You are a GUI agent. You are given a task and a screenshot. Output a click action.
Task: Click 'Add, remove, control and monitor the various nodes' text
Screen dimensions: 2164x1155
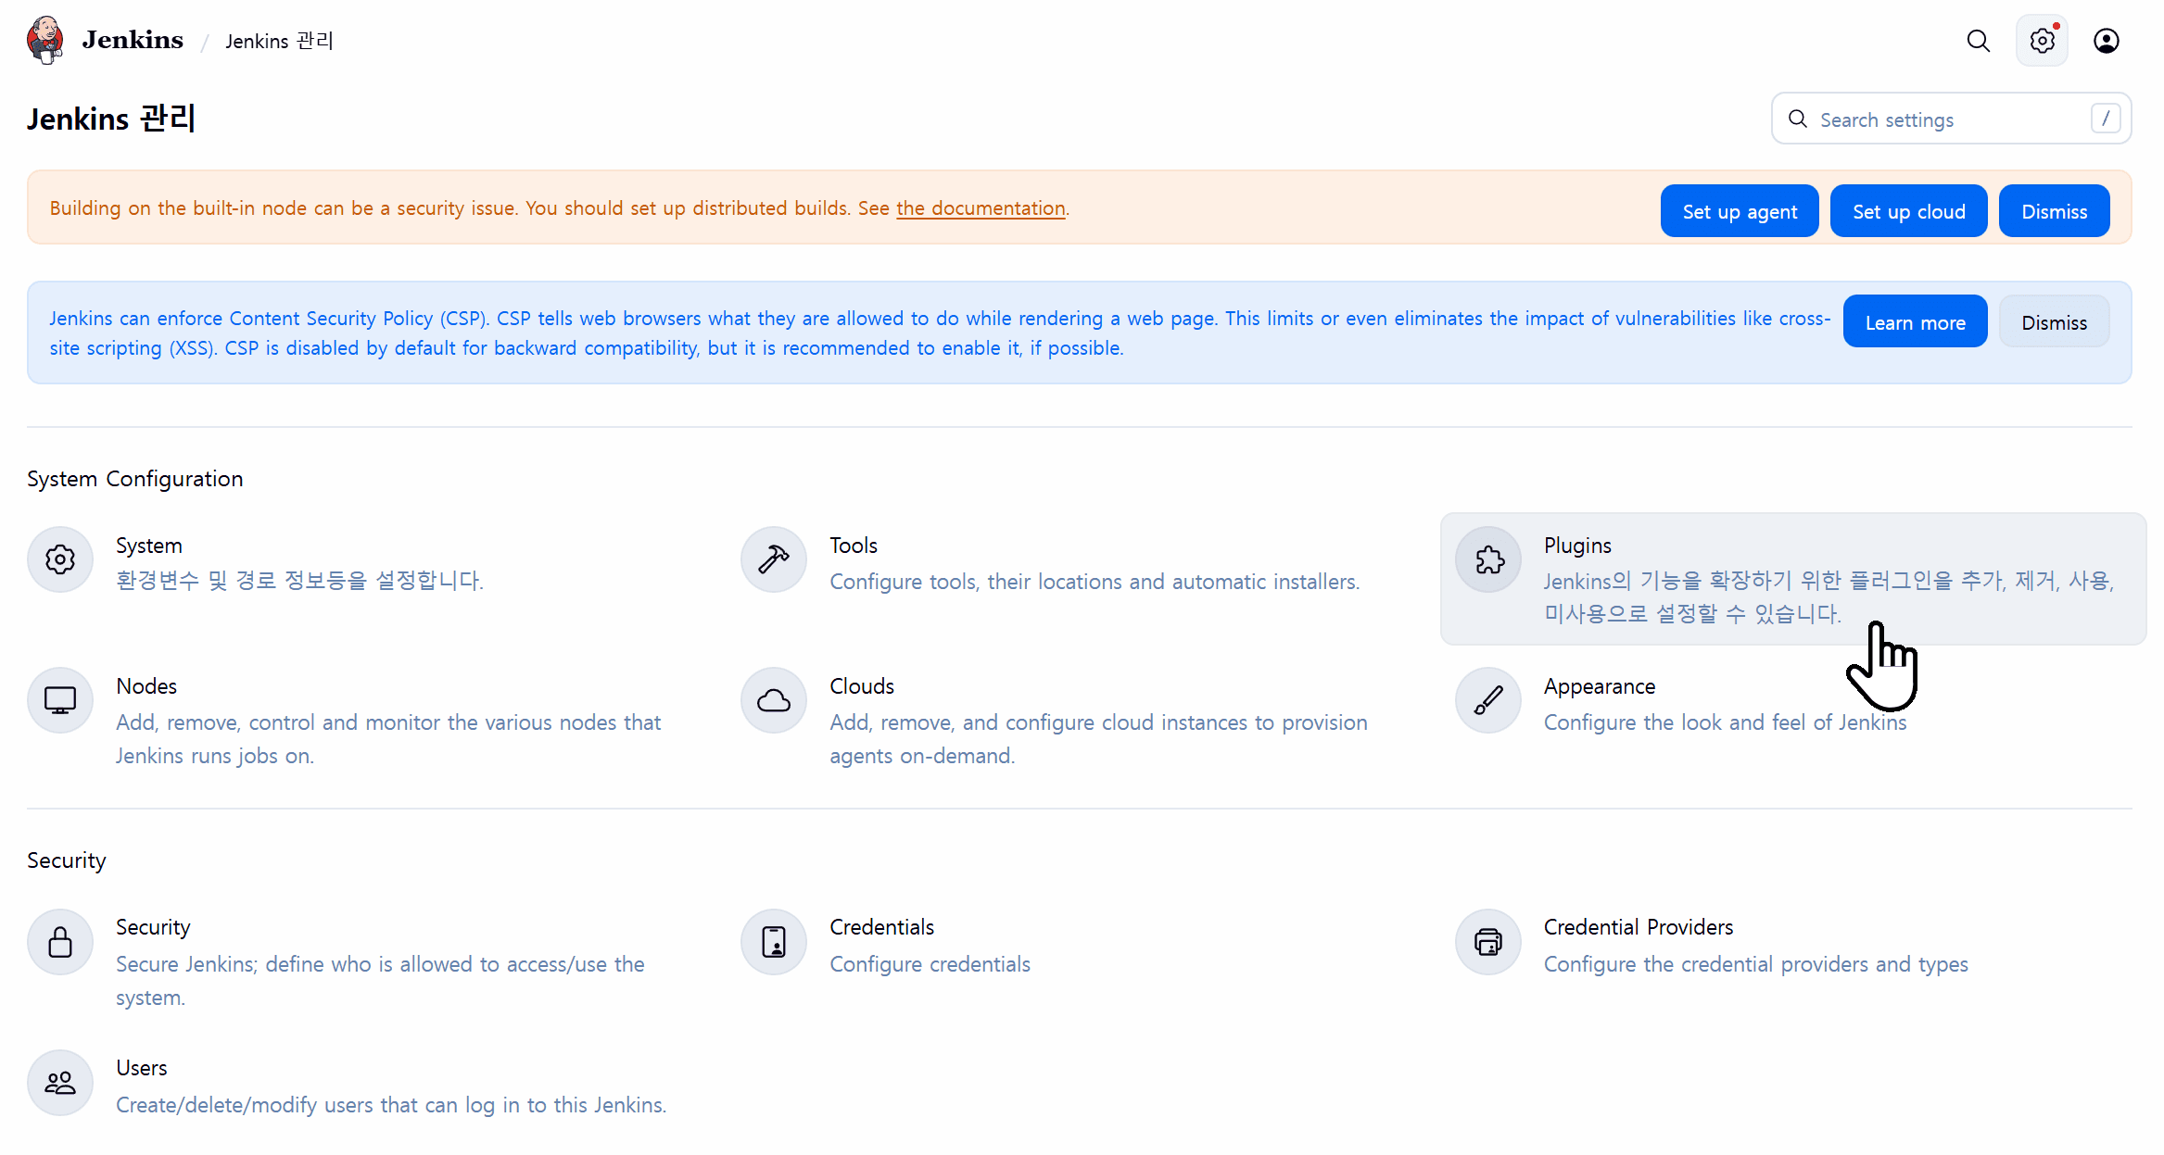pyautogui.click(x=388, y=739)
